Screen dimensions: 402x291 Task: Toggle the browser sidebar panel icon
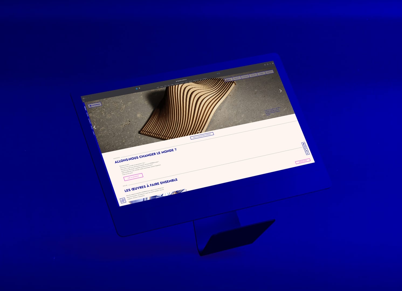point(84,98)
